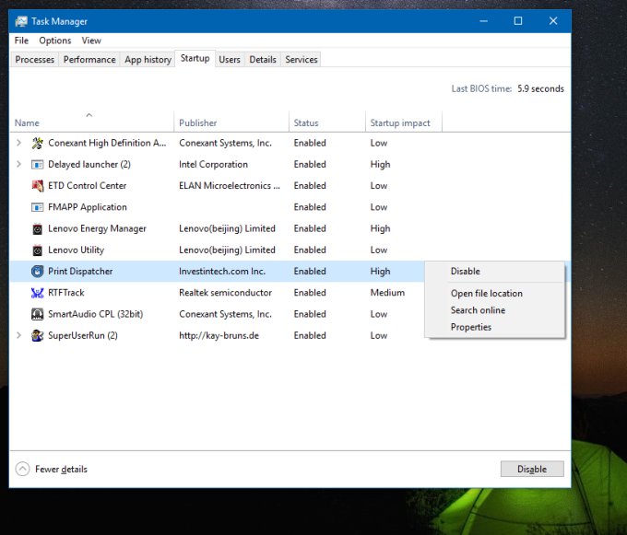The image size is (627, 535).
Task: Click the Conexant High Definition Audio icon
Action: click(x=38, y=144)
